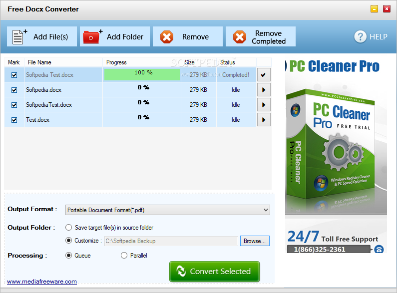Click the Idle status of Softpedia.docx

tap(236, 90)
